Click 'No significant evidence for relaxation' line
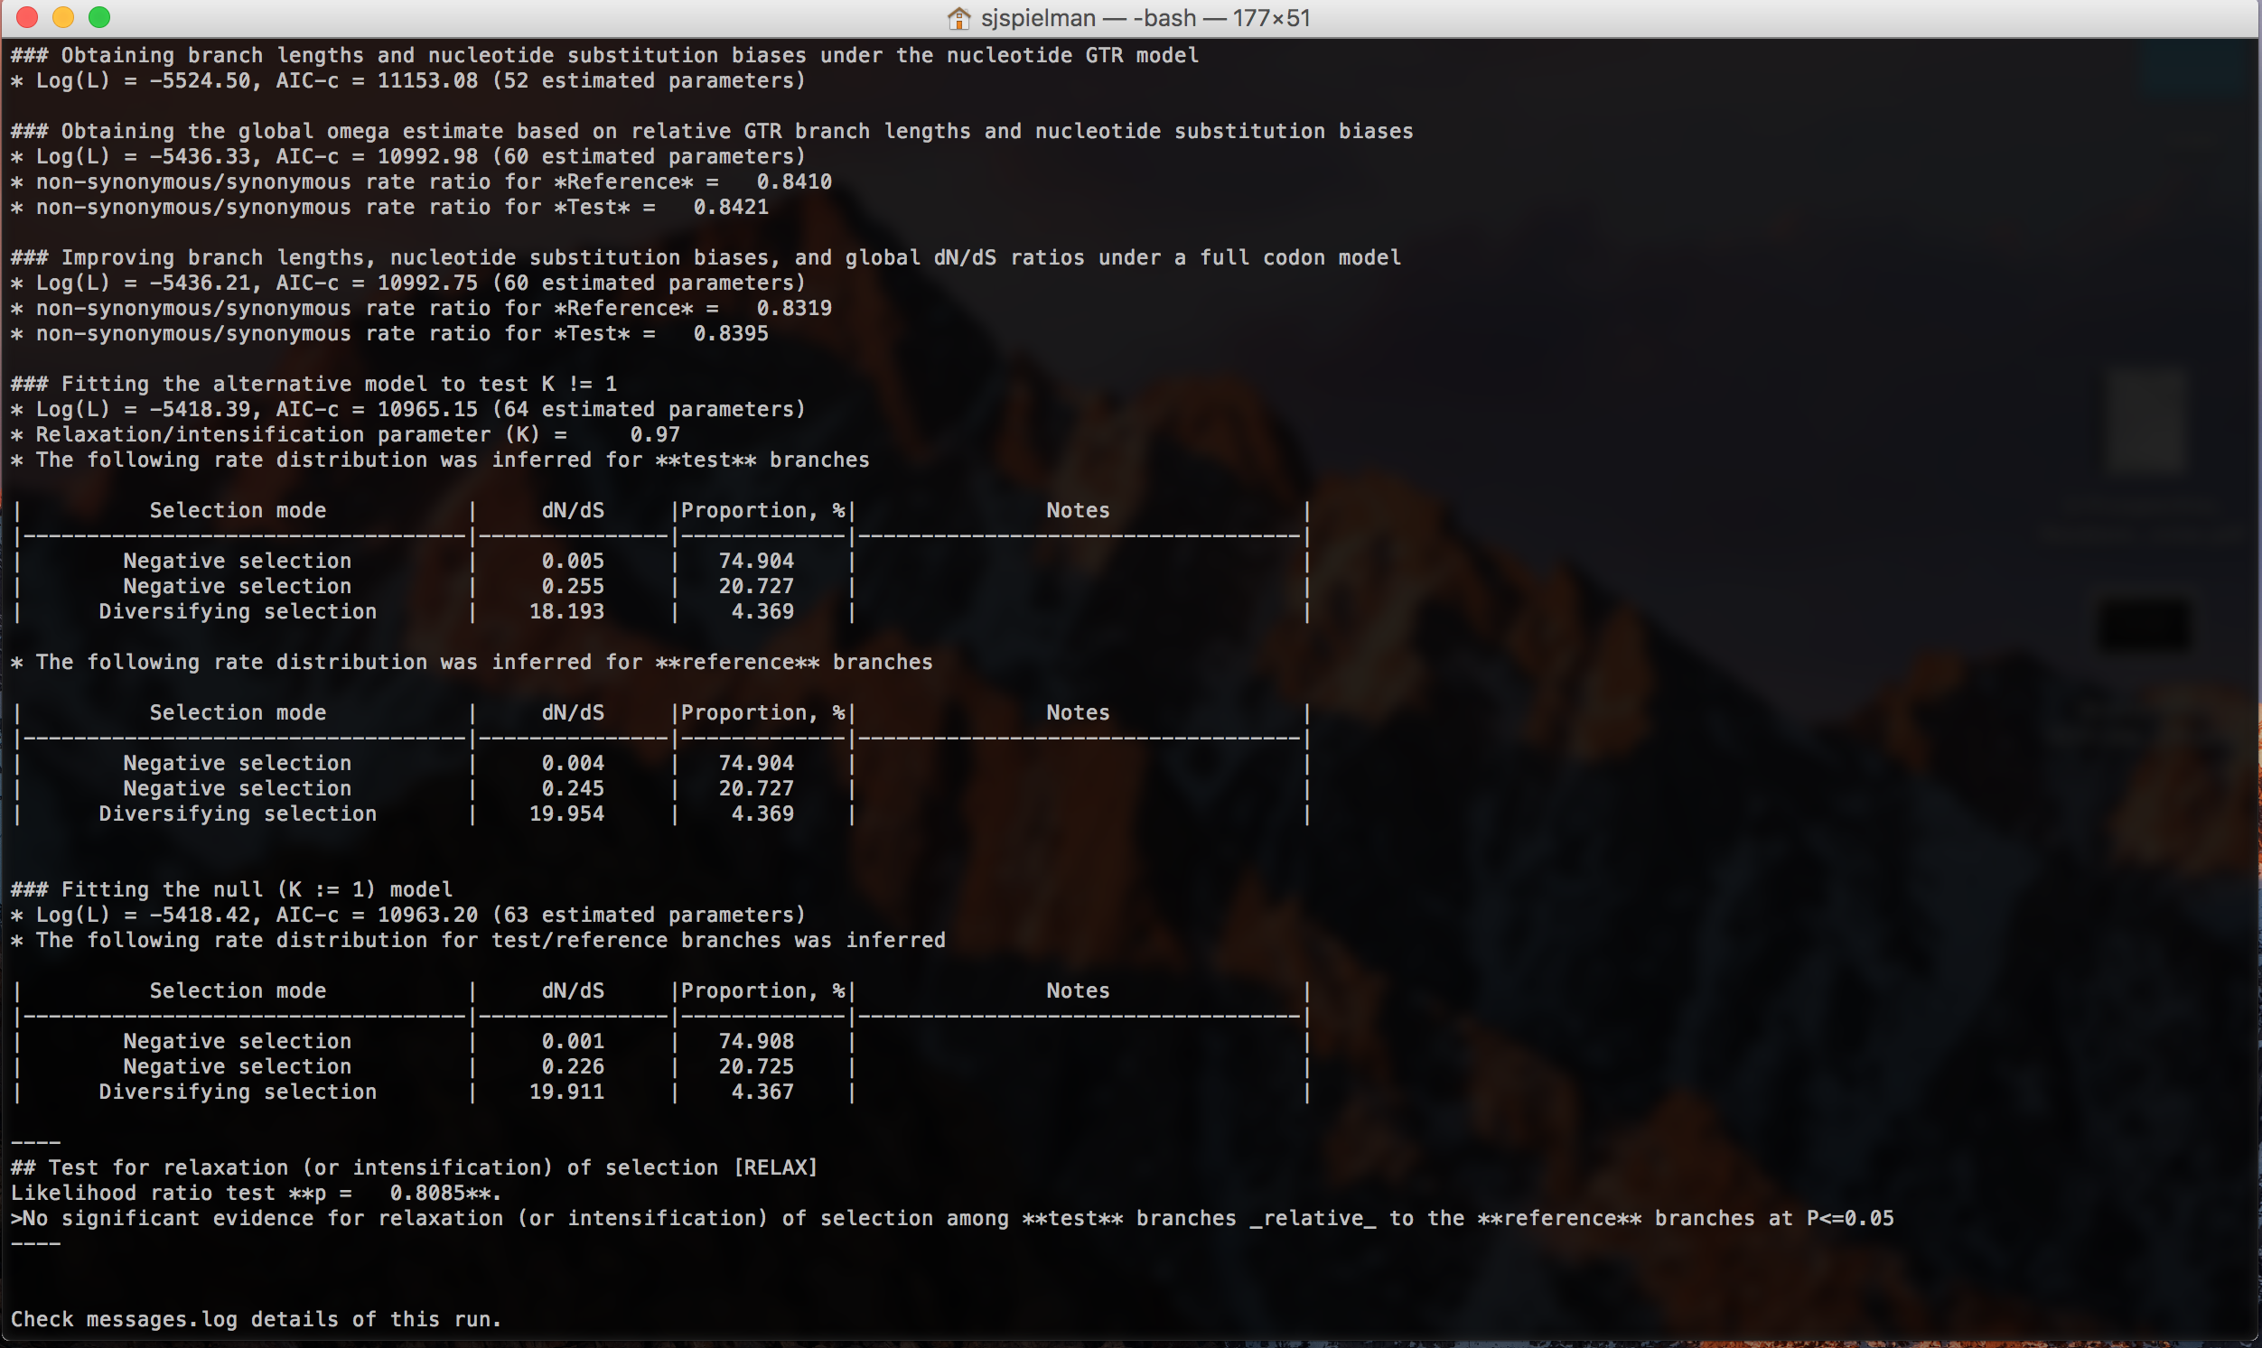The height and width of the screenshot is (1348, 2262). pyautogui.click(x=952, y=1218)
